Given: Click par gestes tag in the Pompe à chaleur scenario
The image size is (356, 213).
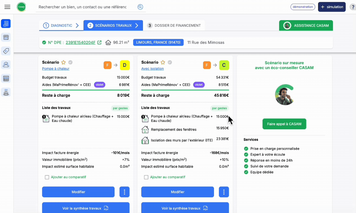Looking at the screenshot, I should point(120,108).
